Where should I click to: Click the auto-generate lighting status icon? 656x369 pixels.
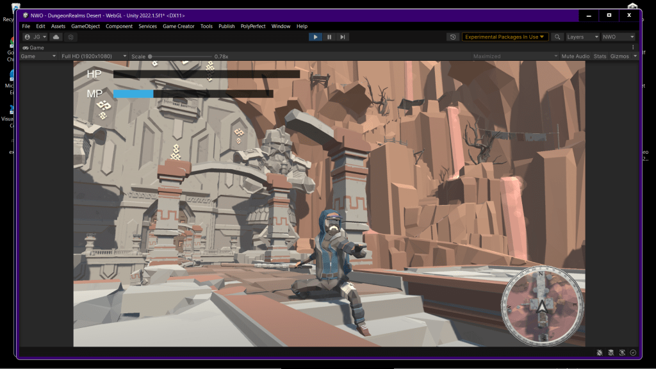click(x=622, y=352)
